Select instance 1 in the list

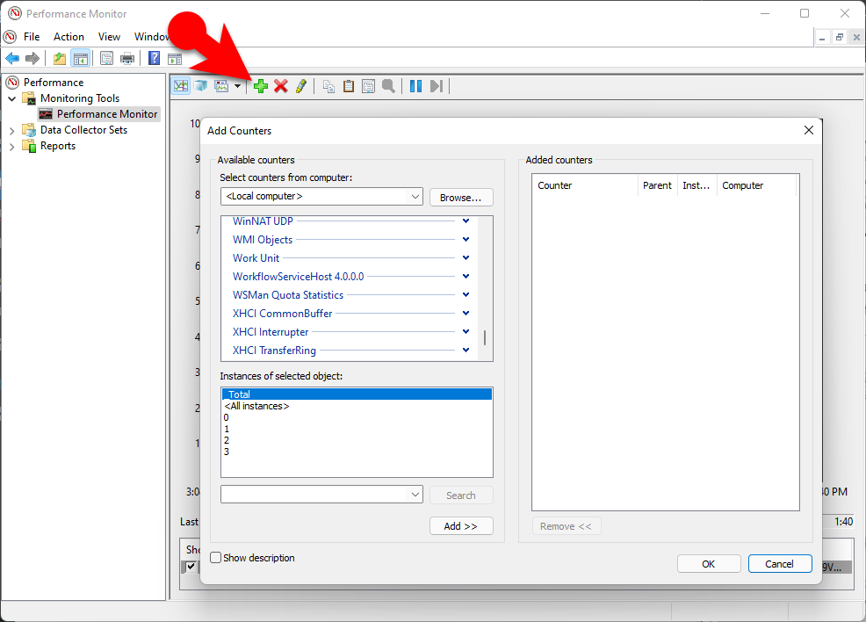(357, 429)
